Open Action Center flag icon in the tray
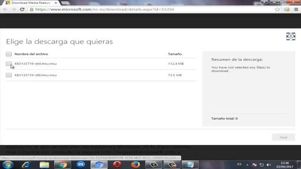The height and width of the screenshot is (169, 301). pyautogui.click(x=254, y=165)
